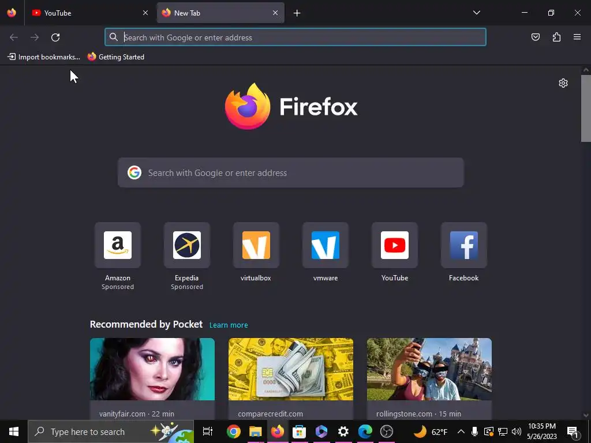The height and width of the screenshot is (443, 591).
Task: Show hidden system tray icons
Action: tap(461, 431)
